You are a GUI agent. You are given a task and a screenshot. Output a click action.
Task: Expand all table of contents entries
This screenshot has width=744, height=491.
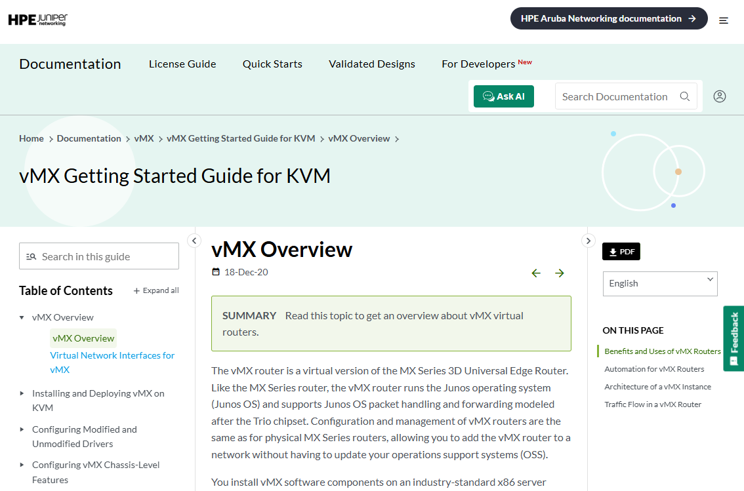pos(156,290)
